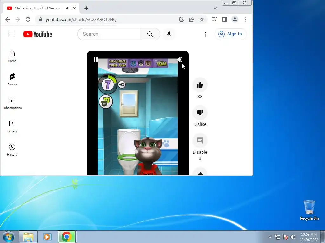Open the Windows Start menu
The image size is (325, 243).
pyautogui.click(x=9, y=237)
